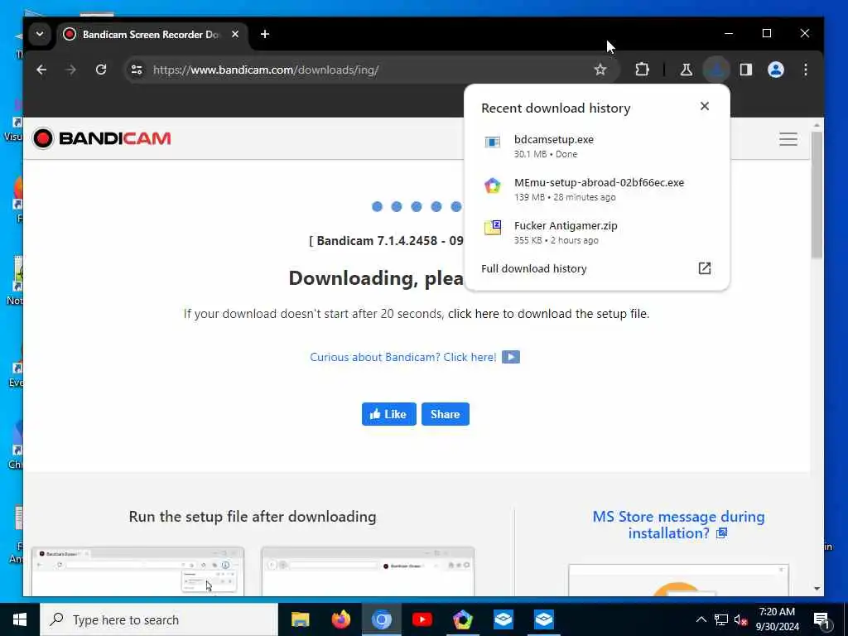
Task: Select the Bandicam Screen Recorder tab
Action: [152, 35]
